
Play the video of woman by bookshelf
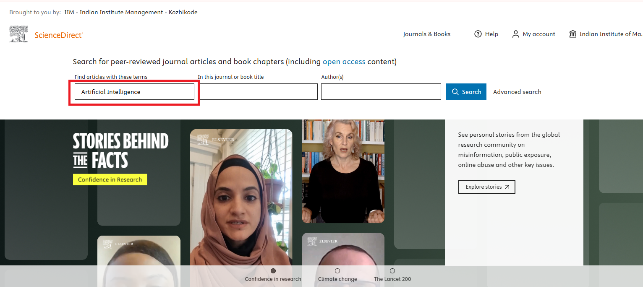343,172
